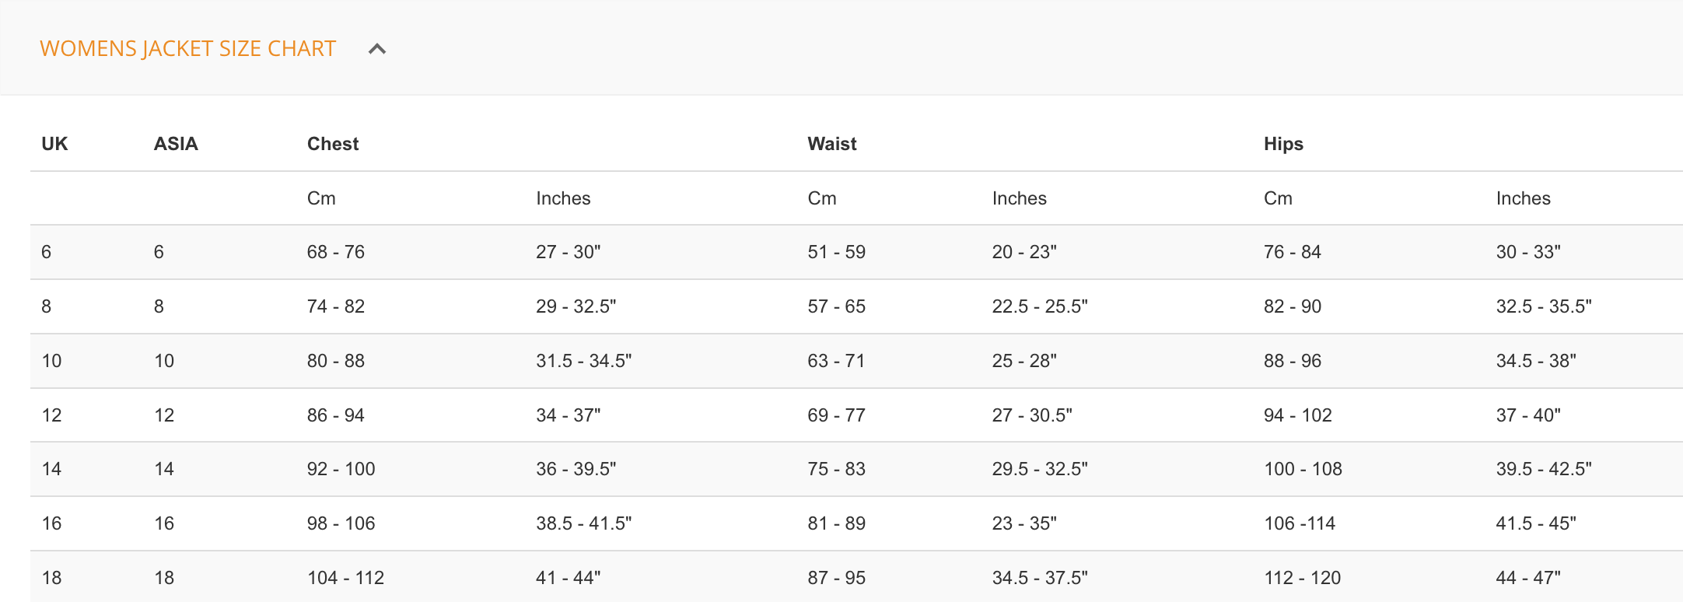Select the chest inches value 31.5 - 34.5"
1683x602 pixels.
click(584, 361)
